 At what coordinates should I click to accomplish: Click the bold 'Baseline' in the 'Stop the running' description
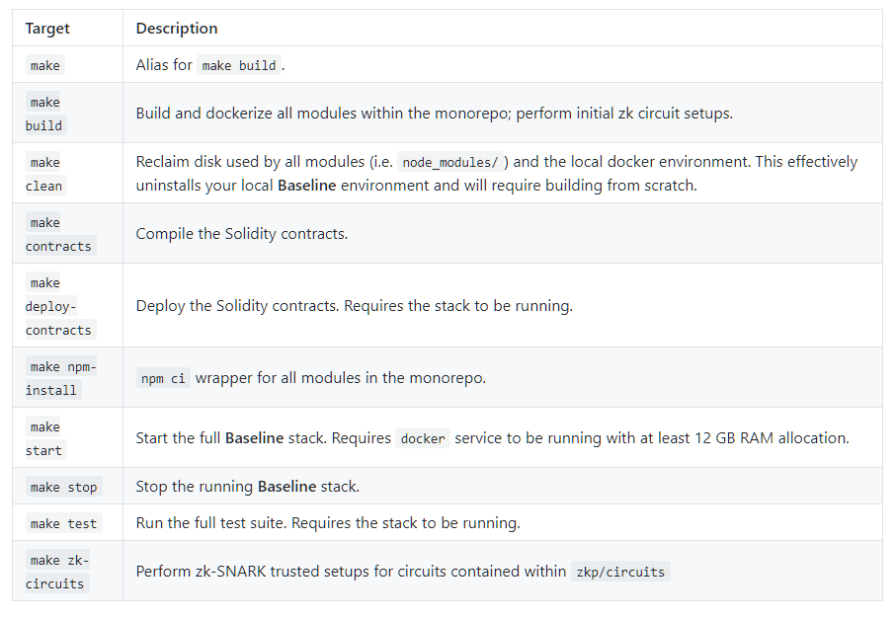pos(285,487)
